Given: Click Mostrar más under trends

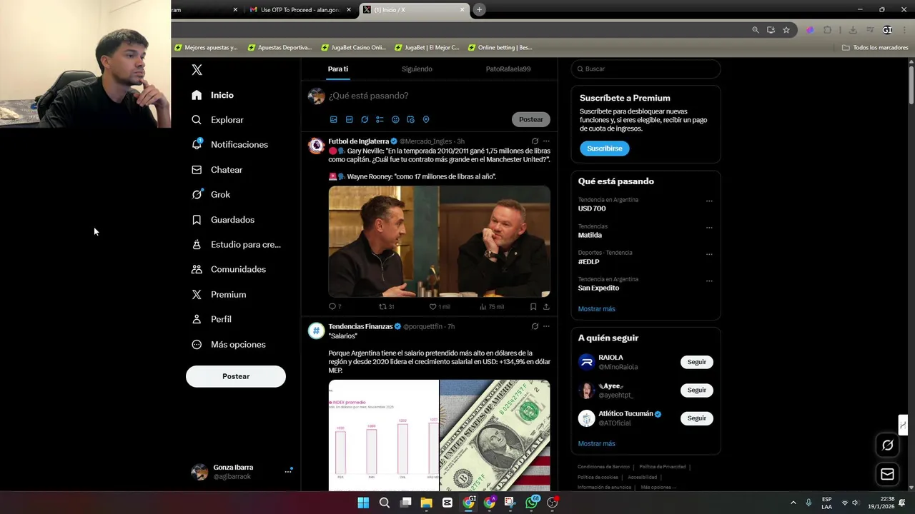Looking at the screenshot, I should tap(596, 309).
